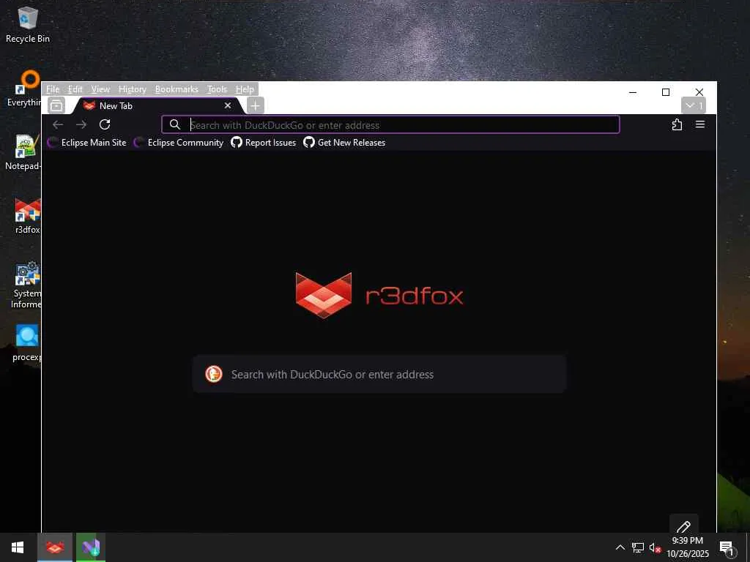Select Recycle Bin desktop icon
This screenshot has height=562, width=750.
28,25
